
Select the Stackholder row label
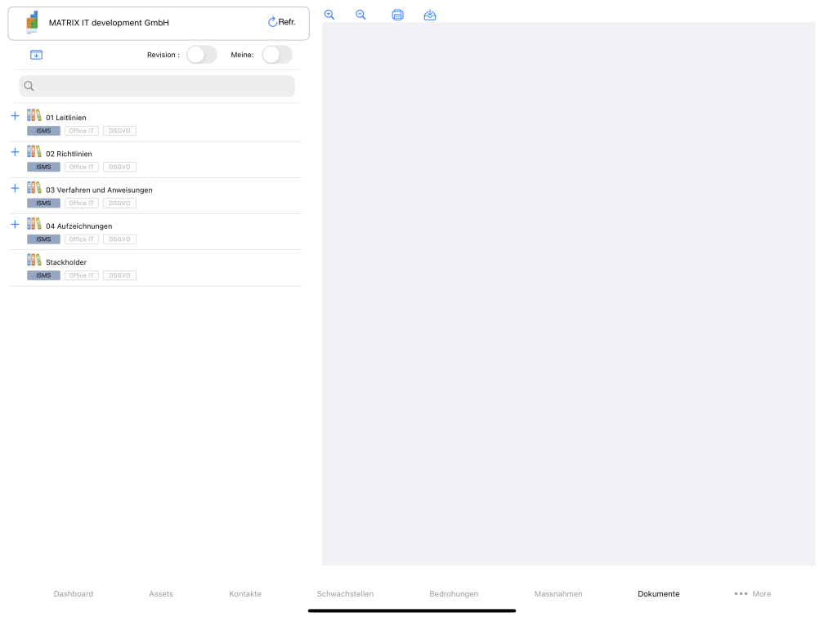click(x=66, y=262)
